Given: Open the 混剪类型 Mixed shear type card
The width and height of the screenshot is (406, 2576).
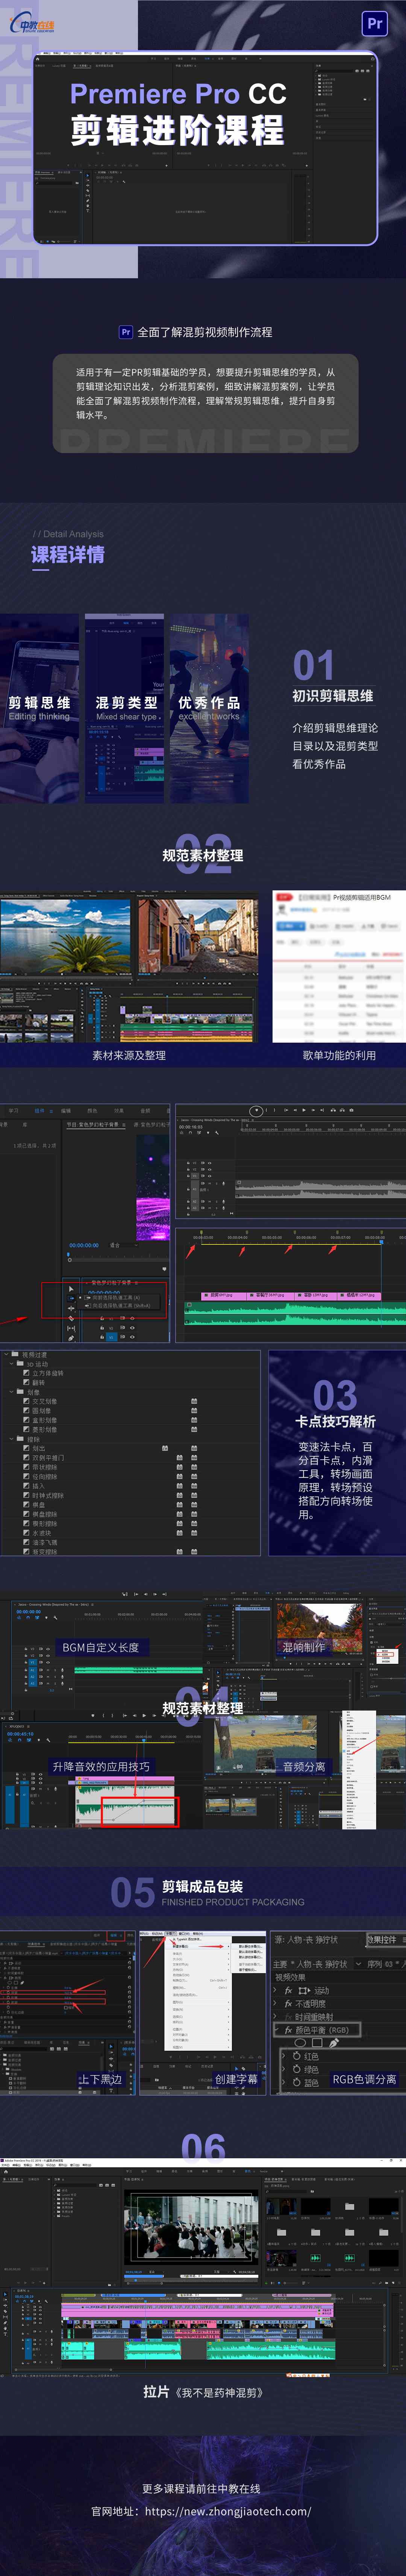Looking at the screenshot, I should 124,708.
